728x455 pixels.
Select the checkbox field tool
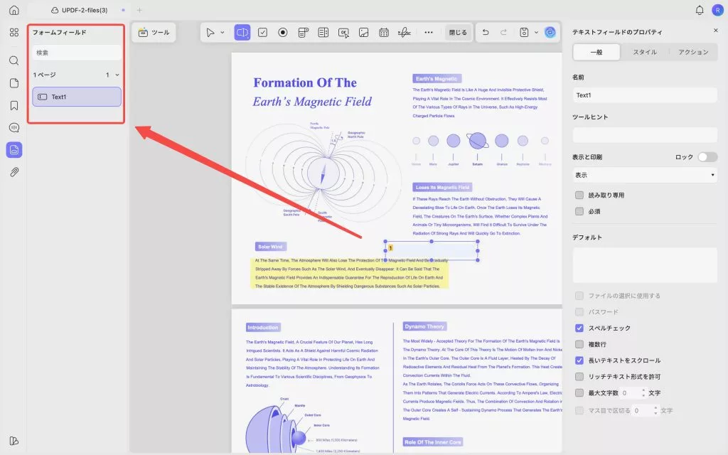point(263,33)
